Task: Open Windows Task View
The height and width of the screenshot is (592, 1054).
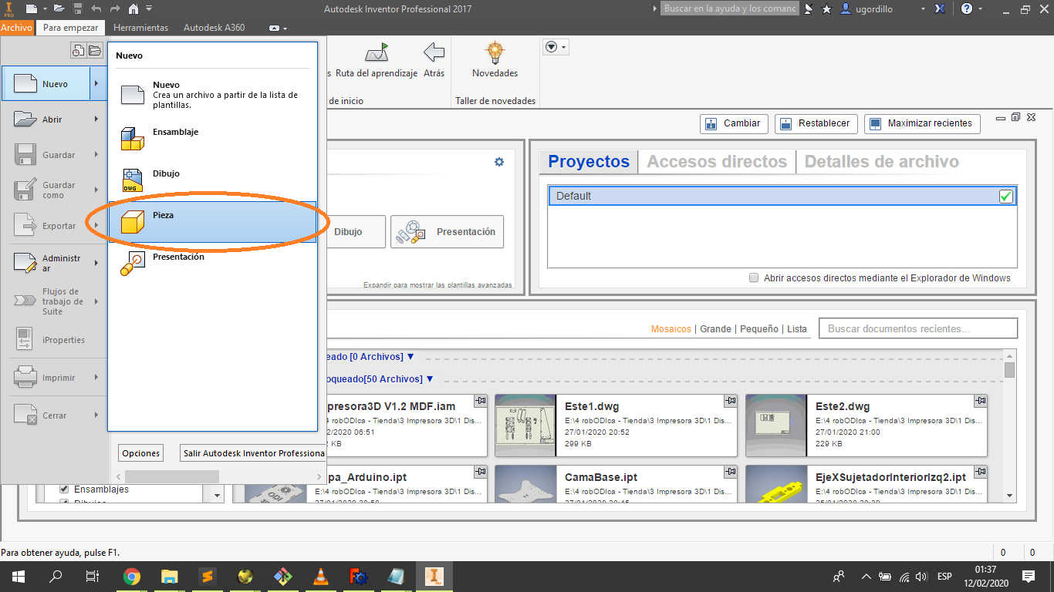Action: pos(93,576)
